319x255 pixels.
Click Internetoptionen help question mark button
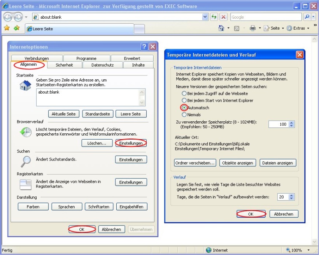pos(144,47)
